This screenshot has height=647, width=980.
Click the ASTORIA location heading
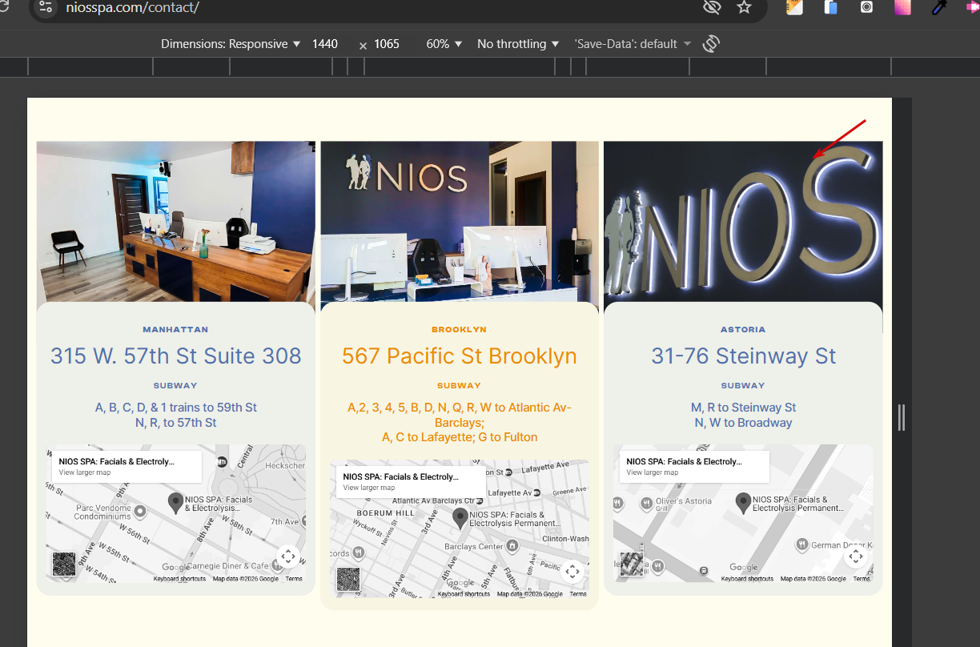click(x=743, y=329)
